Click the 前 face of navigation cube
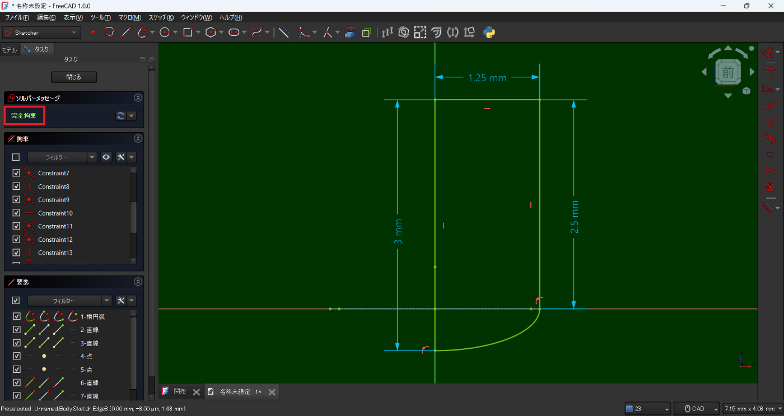 coord(728,72)
